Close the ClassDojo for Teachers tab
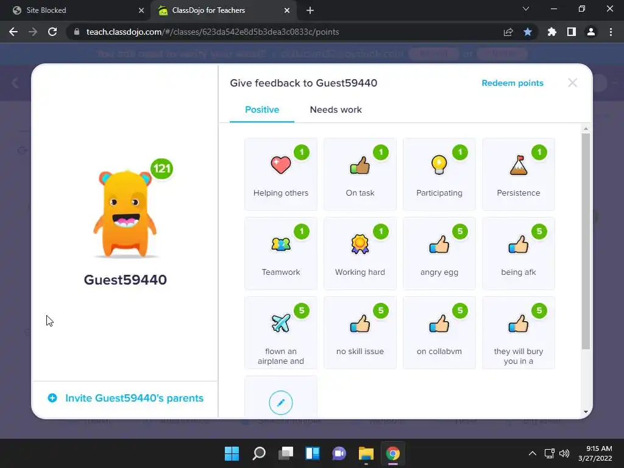 [x=287, y=10]
